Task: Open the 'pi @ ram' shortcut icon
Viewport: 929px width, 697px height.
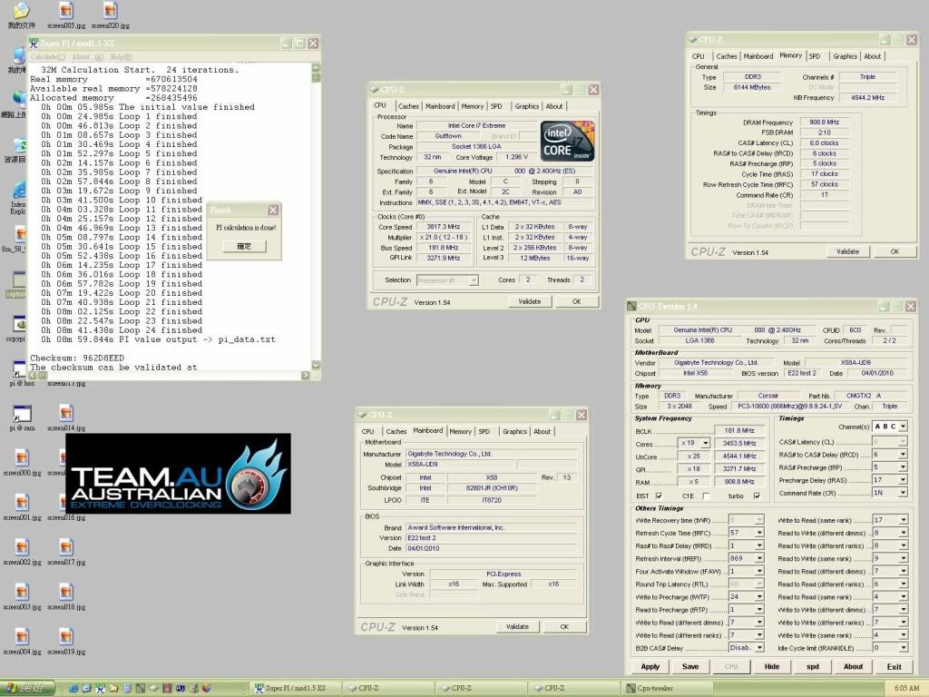Action: coord(22,417)
